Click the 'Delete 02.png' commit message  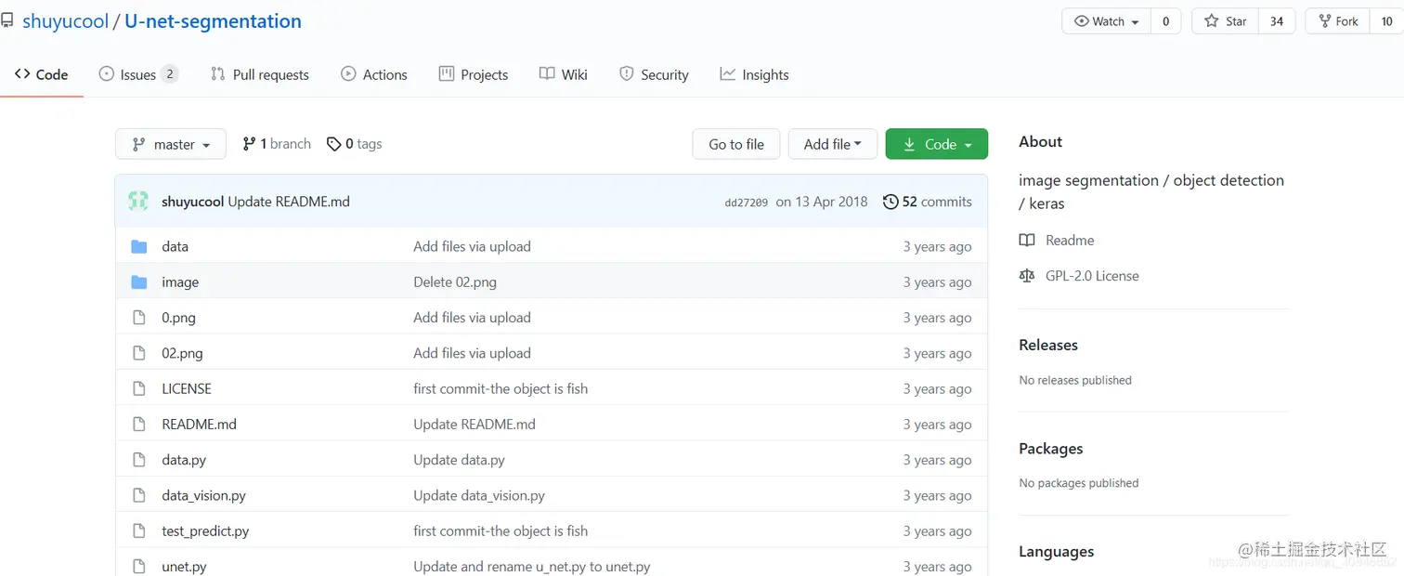pos(455,281)
